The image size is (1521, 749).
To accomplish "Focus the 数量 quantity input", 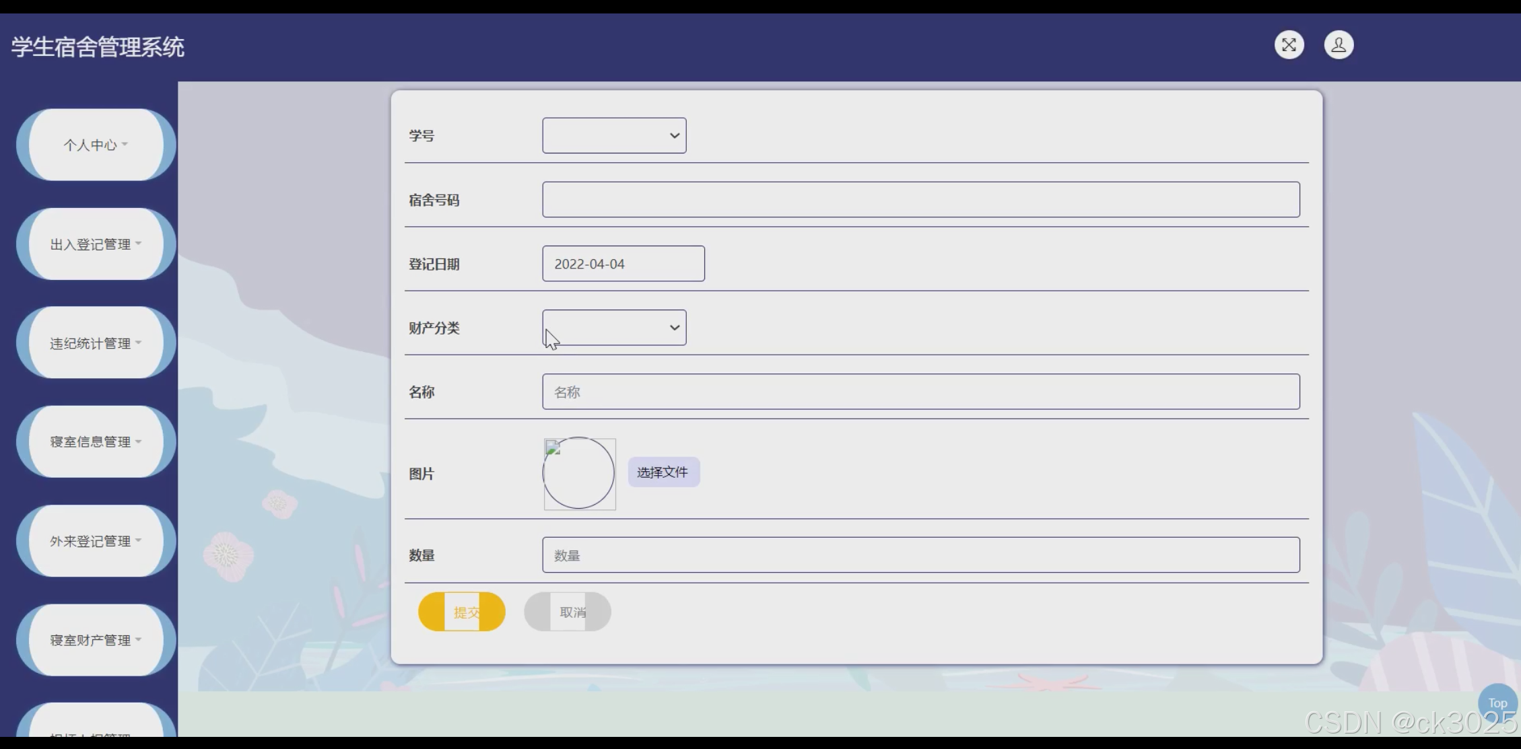I will [920, 555].
